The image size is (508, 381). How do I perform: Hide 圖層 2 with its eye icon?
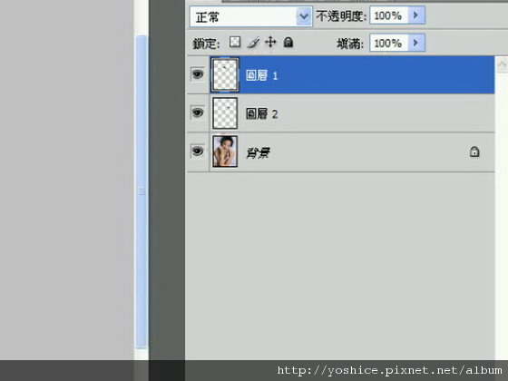coord(198,112)
